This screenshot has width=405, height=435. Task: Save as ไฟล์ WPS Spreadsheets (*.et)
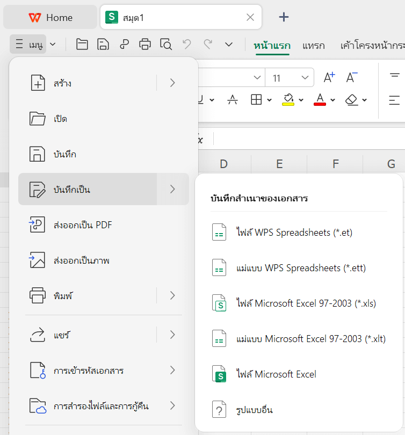pyautogui.click(x=299, y=232)
